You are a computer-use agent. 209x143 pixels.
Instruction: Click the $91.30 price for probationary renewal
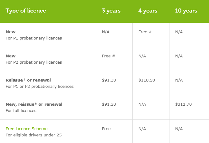tap(109, 80)
